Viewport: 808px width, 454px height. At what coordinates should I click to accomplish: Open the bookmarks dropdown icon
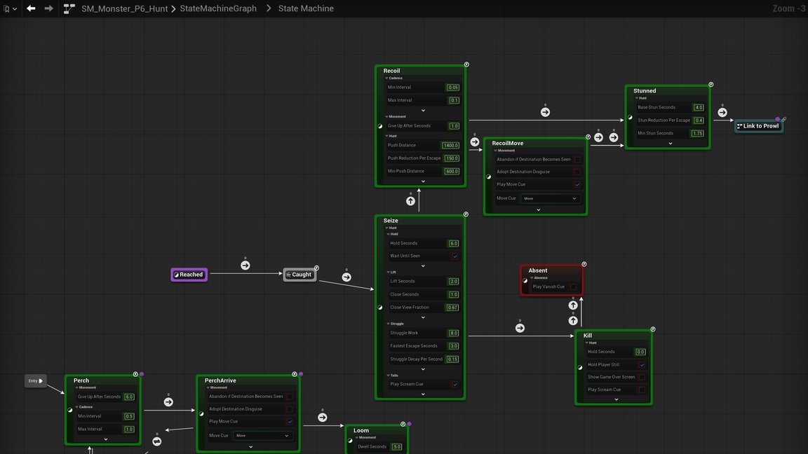point(10,8)
